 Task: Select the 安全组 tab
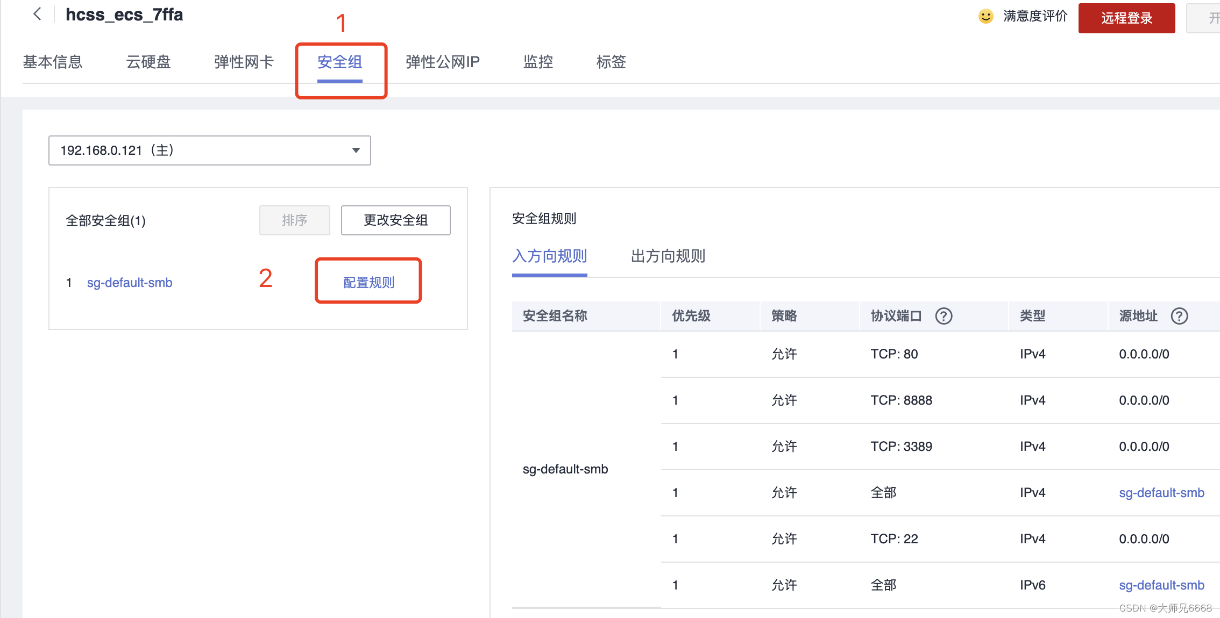click(340, 62)
